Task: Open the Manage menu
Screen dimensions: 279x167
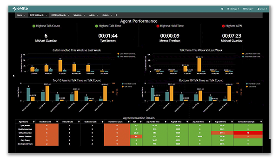Action: [248, 9]
